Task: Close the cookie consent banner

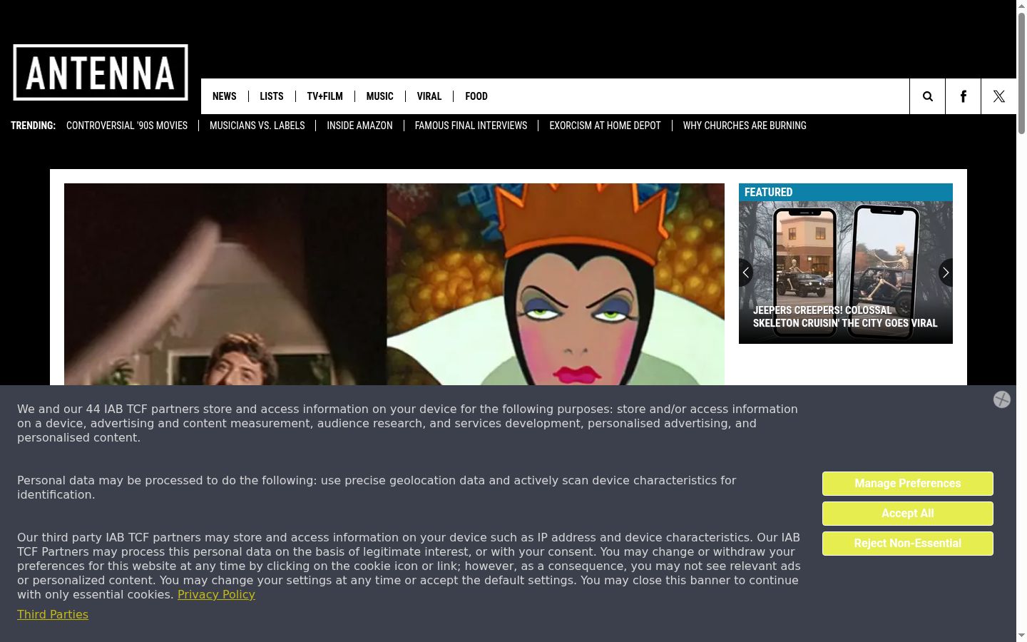Action: pyautogui.click(x=1002, y=399)
